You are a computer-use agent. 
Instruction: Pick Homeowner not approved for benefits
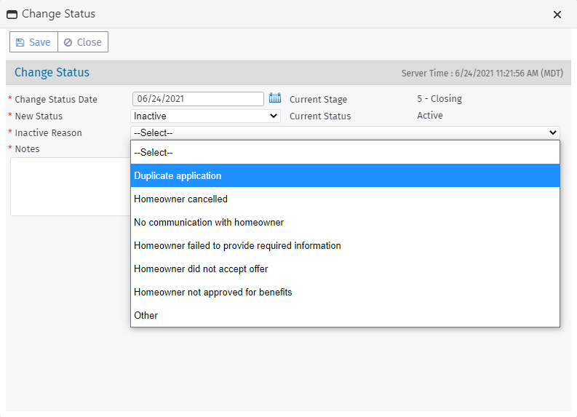(x=345, y=293)
